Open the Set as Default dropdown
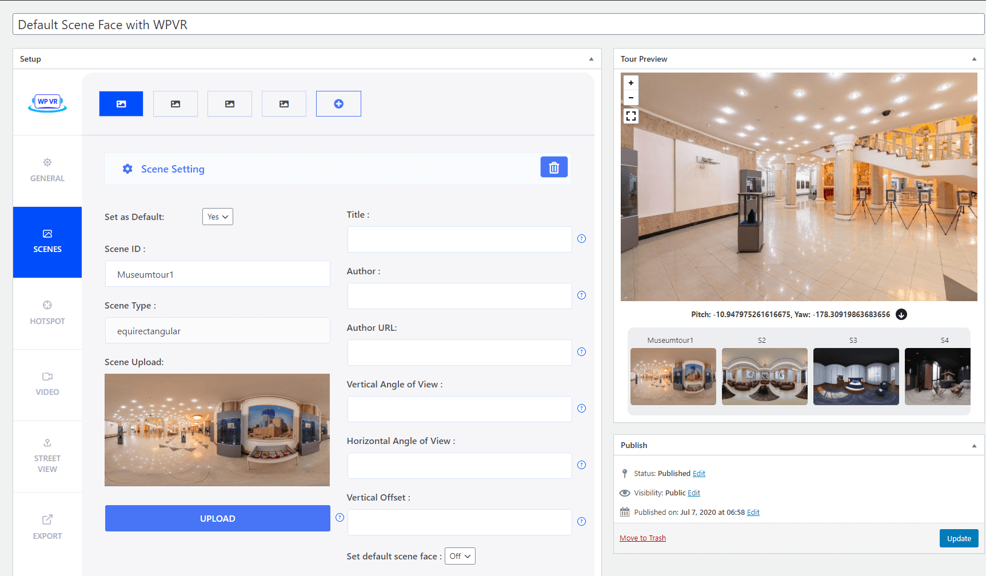 [x=218, y=217]
